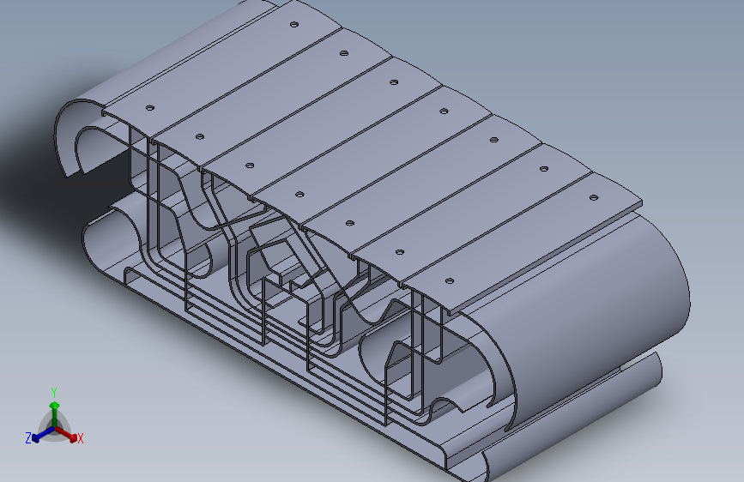The width and height of the screenshot is (744, 482).
Task: Click the blue Z axis of the orientation triad
Action: [44, 434]
